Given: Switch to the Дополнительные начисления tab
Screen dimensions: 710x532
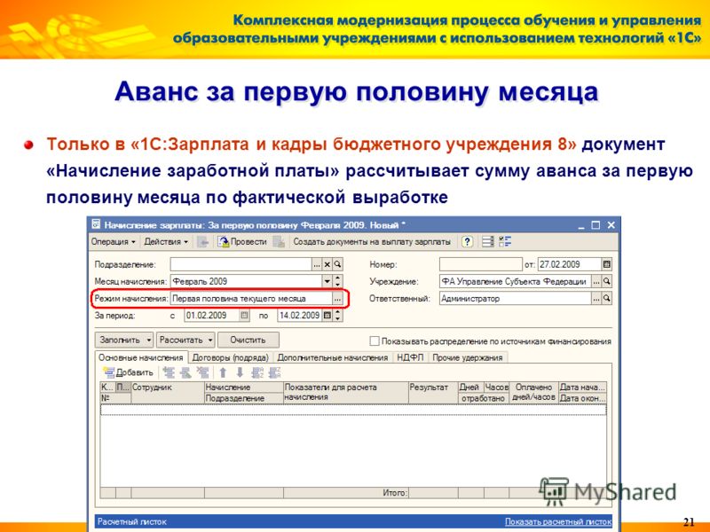Looking at the screenshot, I should coord(332,358).
